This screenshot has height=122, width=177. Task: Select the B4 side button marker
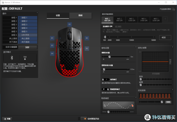pos(52,53)
